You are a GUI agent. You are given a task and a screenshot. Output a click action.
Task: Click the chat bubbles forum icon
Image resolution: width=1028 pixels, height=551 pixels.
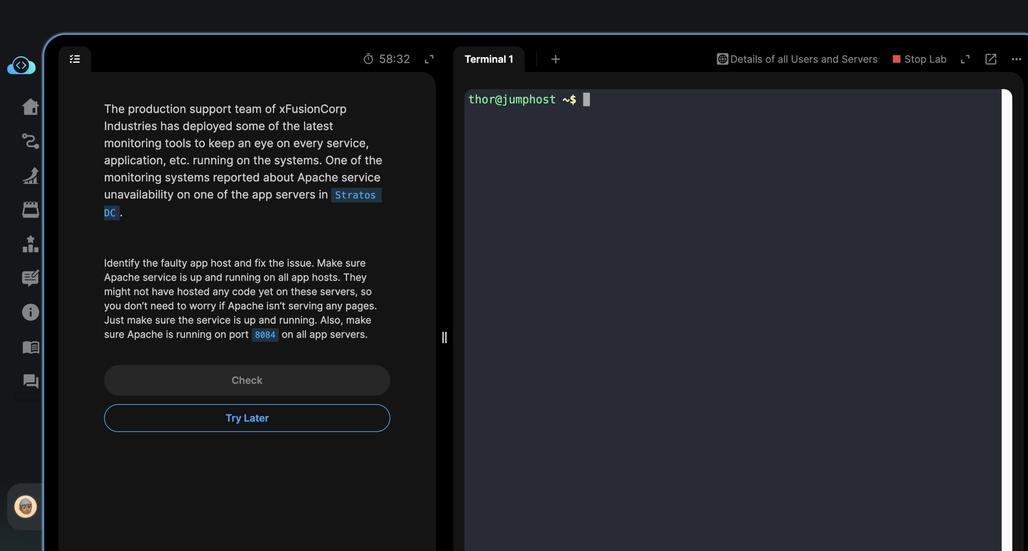click(x=31, y=381)
